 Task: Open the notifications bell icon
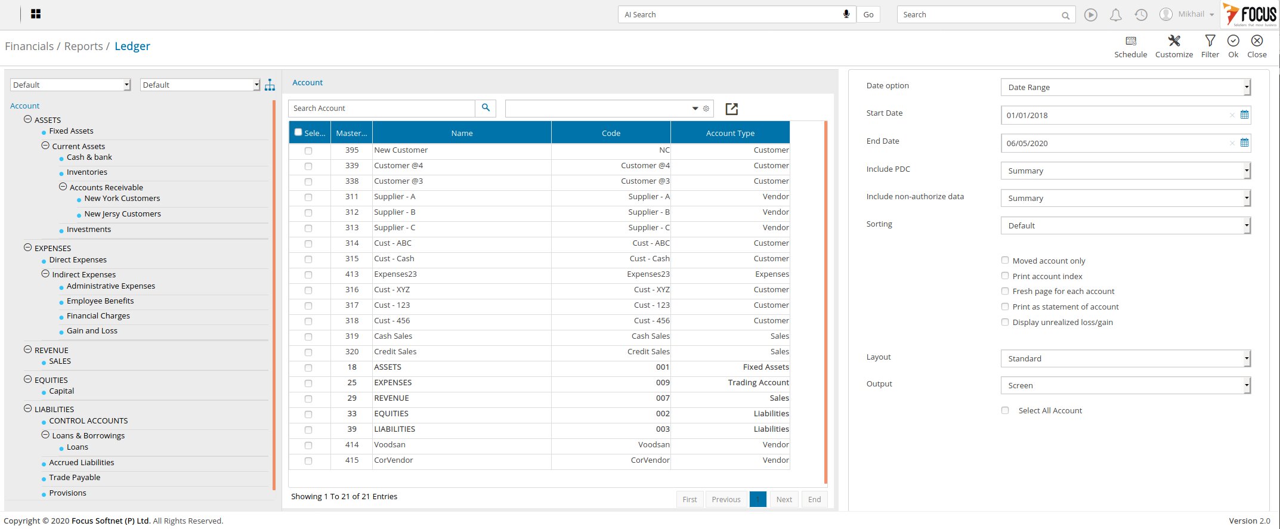[1115, 15]
